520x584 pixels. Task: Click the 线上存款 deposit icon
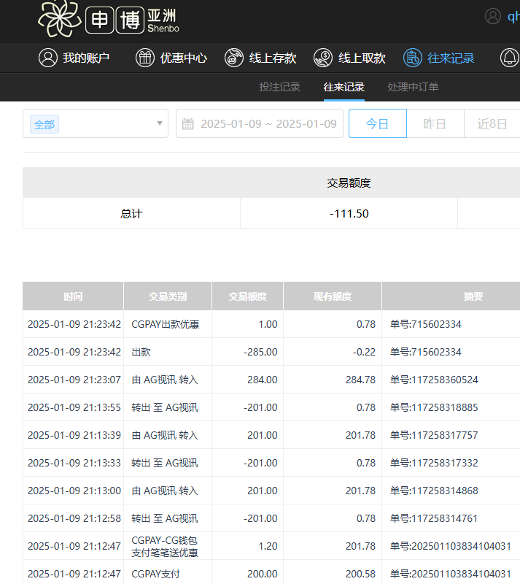[x=234, y=58]
